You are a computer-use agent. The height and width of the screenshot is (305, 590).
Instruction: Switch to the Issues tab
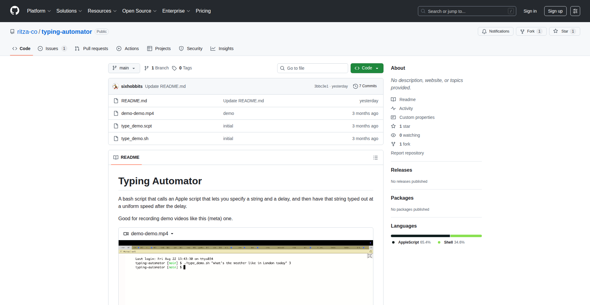point(52,49)
